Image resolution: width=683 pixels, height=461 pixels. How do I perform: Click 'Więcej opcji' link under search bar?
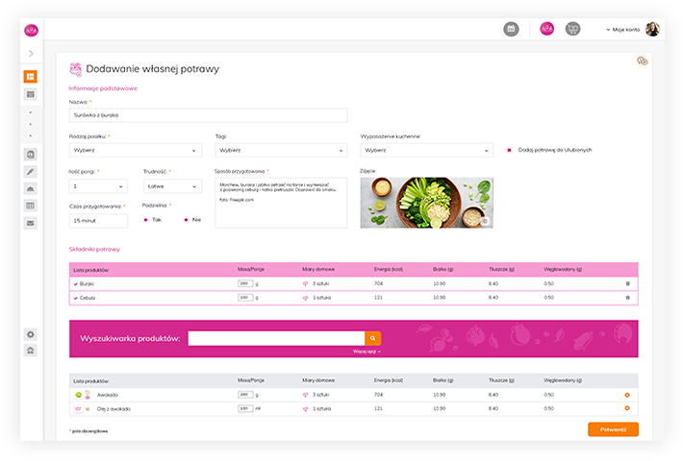367,352
